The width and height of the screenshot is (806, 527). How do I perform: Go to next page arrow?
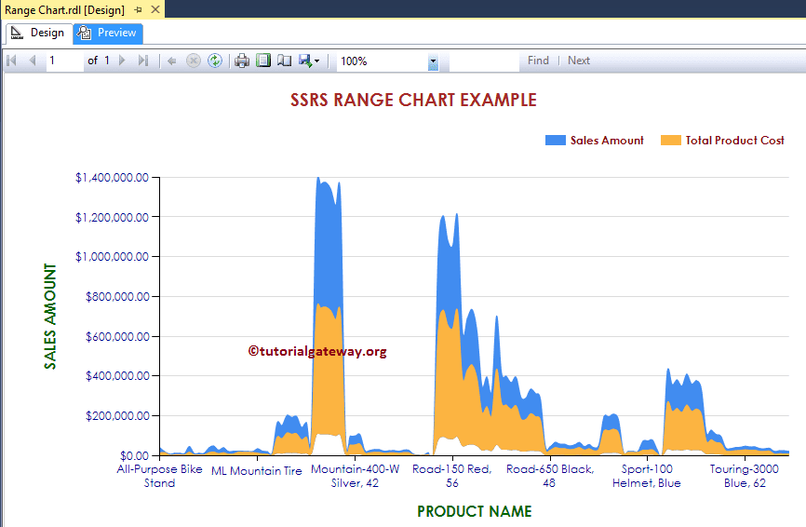point(122,61)
